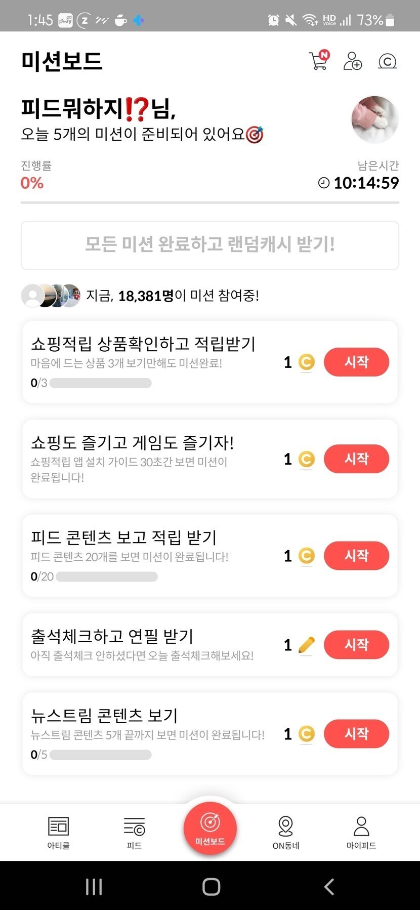This screenshot has width=420, height=910.
Task: Start the 쇼핑적립 상품확인 mission
Action: click(356, 362)
